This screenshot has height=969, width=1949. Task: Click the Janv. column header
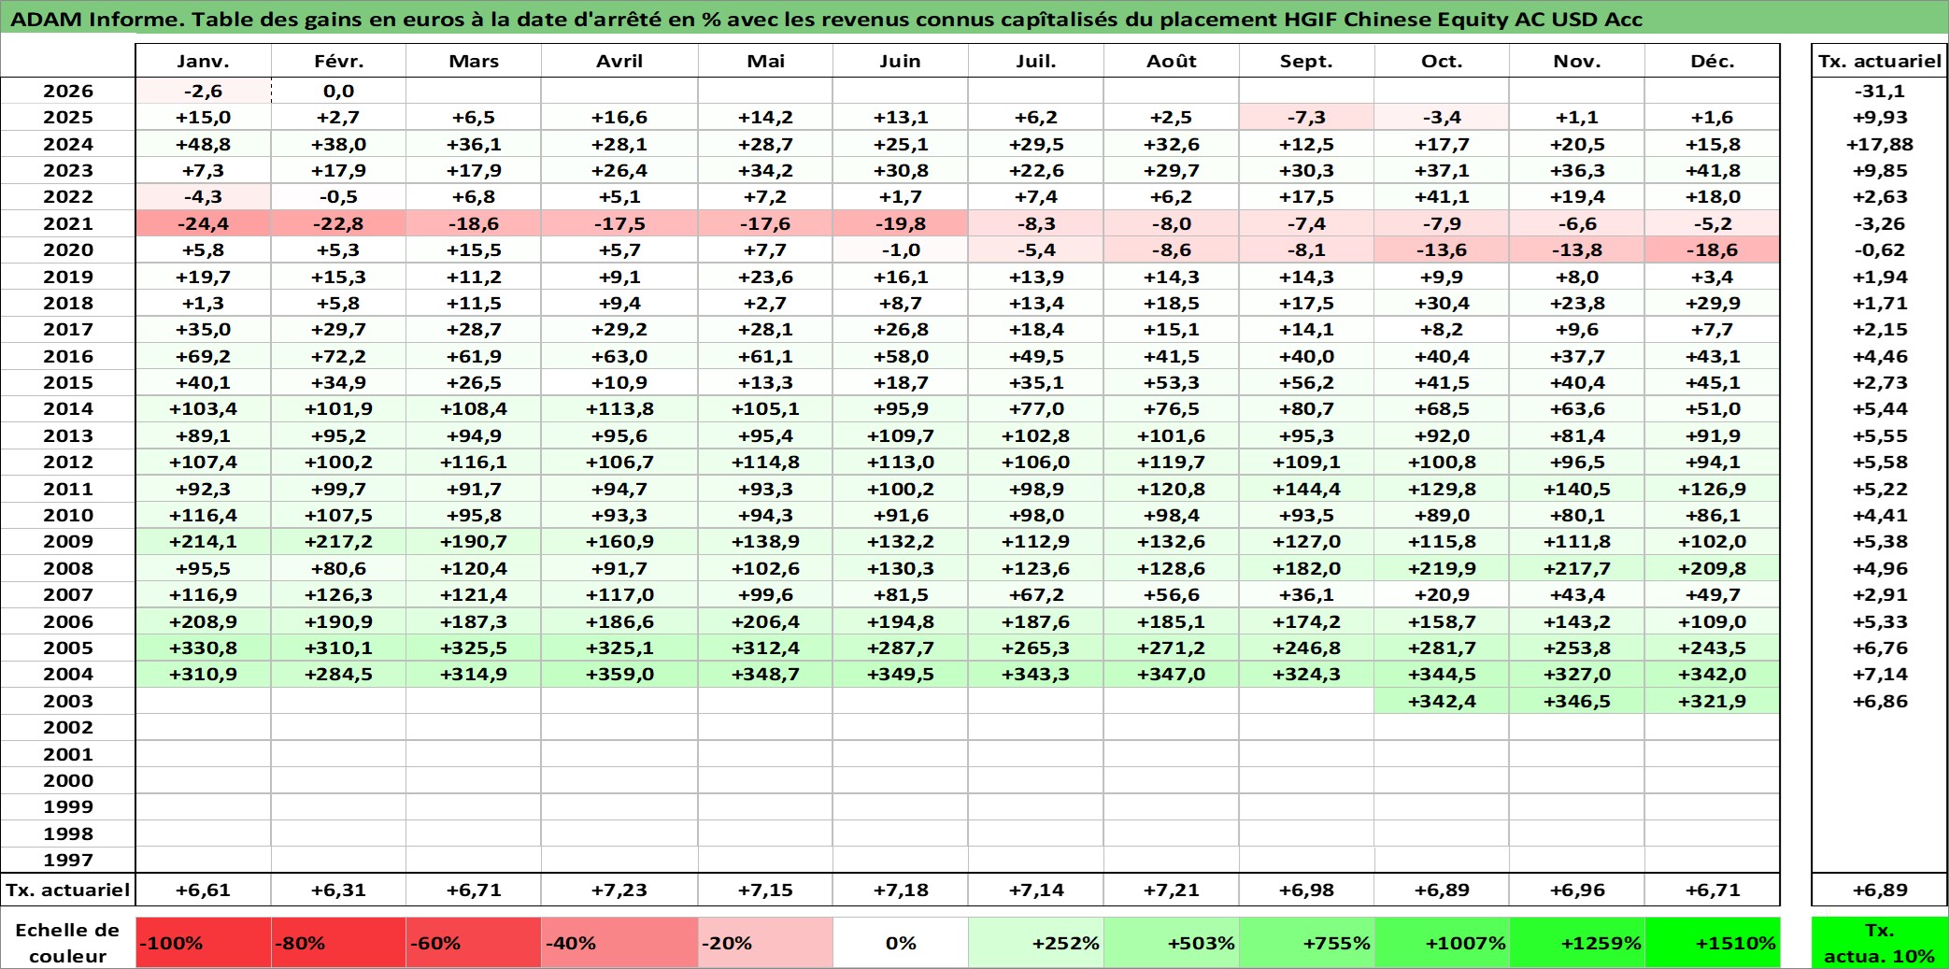click(x=203, y=61)
